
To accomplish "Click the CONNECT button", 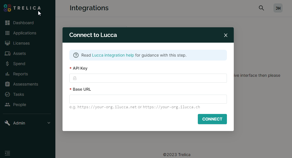I will [x=212, y=119].
